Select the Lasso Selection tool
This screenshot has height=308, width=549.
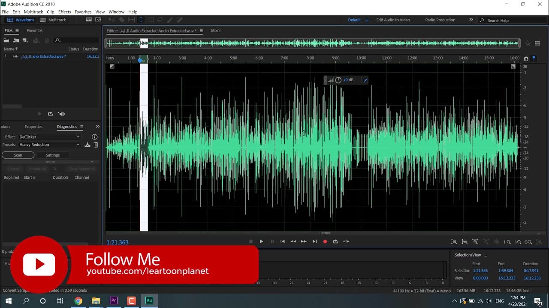pos(160,20)
